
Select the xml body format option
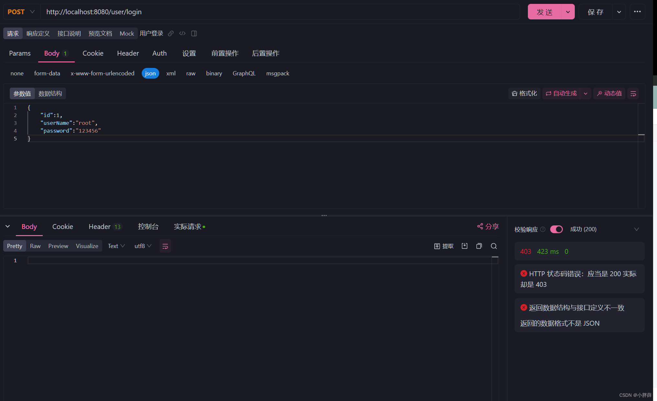171,73
